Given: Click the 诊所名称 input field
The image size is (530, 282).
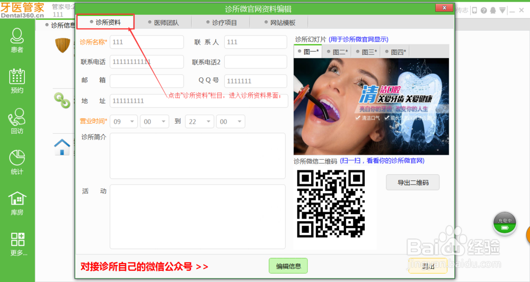Looking at the screenshot, I should pos(147,42).
